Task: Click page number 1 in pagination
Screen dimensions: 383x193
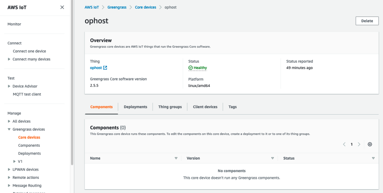Action: tap(352, 144)
